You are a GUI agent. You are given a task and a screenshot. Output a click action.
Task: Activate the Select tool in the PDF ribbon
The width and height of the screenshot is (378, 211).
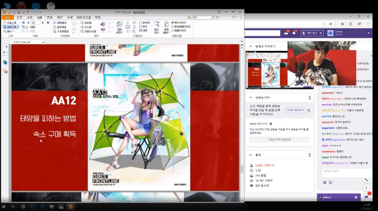[11, 27]
